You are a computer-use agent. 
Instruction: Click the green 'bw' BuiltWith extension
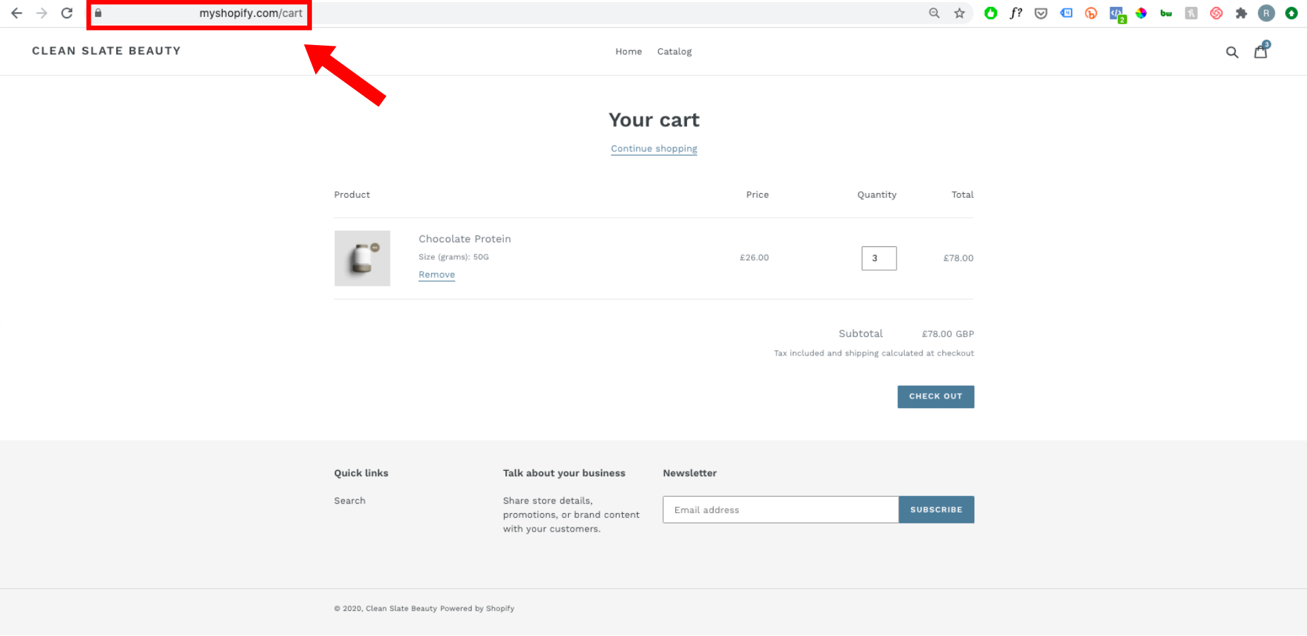[x=1166, y=13]
